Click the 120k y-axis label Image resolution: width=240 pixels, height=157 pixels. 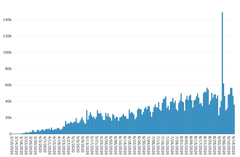(7, 36)
